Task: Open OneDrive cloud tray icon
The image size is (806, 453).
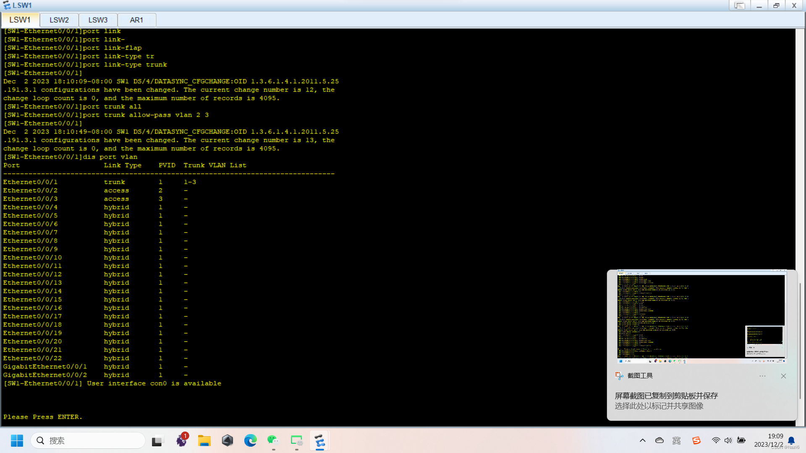Action: (659, 440)
